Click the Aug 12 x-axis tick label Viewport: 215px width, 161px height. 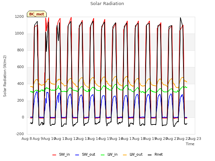72,139
